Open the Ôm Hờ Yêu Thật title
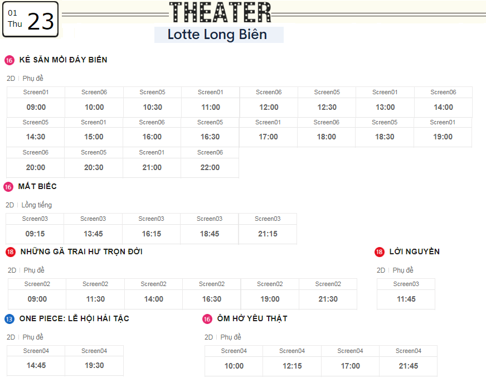The height and width of the screenshot is (387, 486). click(252, 318)
